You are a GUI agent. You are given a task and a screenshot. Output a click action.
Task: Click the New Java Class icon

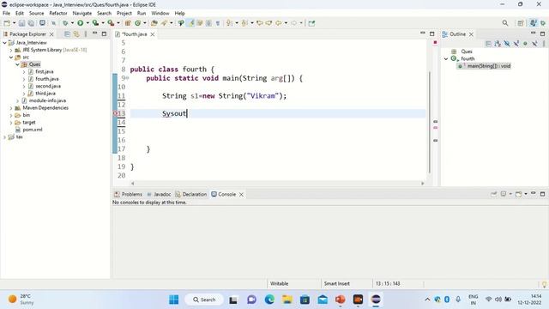[x=137, y=23]
